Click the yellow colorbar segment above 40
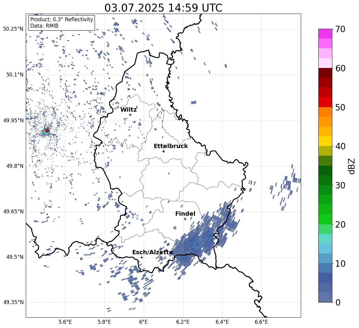This screenshot has height=328, width=359. 325,141
